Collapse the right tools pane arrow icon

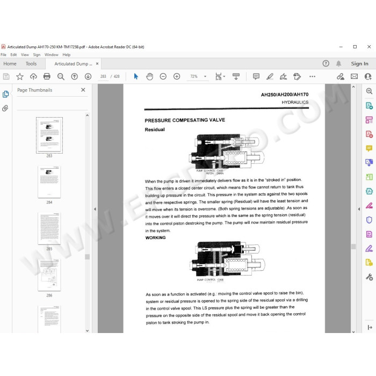[x=370, y=327]
